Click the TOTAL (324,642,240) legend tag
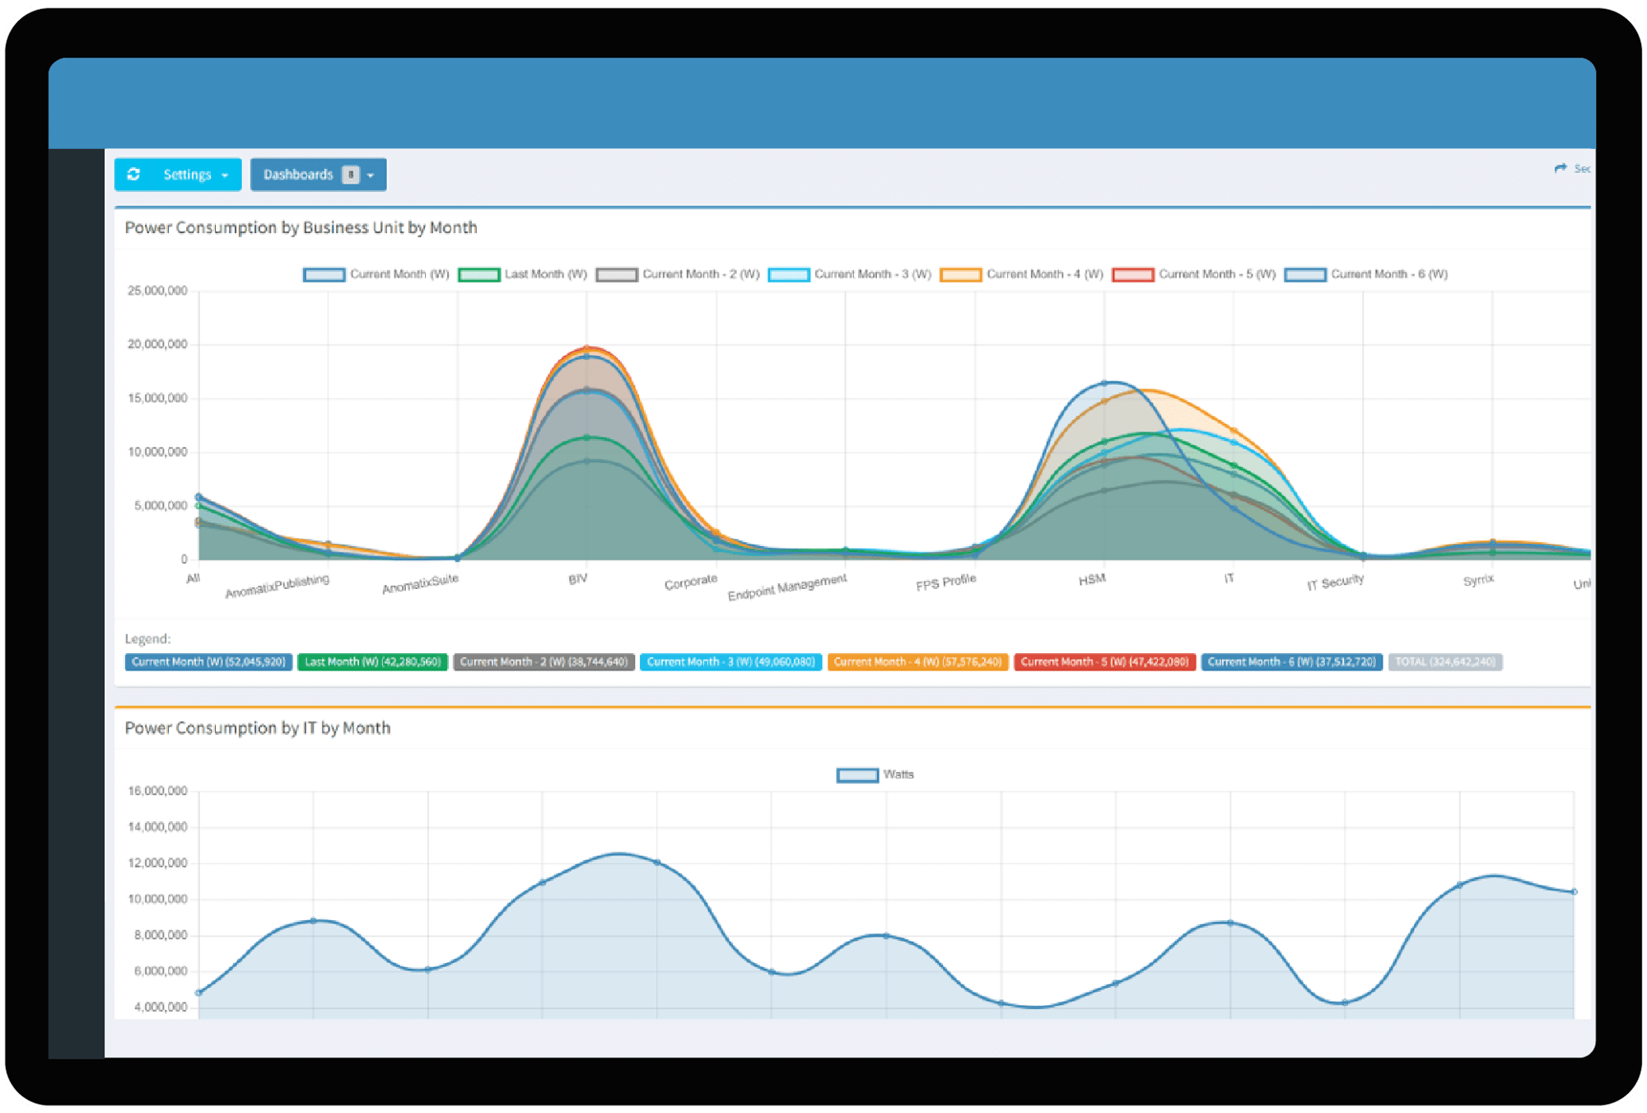Screen dimensions: 1647x1113 [x=1445, y=662]
